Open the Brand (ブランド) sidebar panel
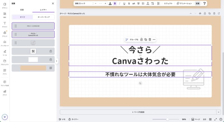Screen dimensions: 224x122 (x=5, y=34)
